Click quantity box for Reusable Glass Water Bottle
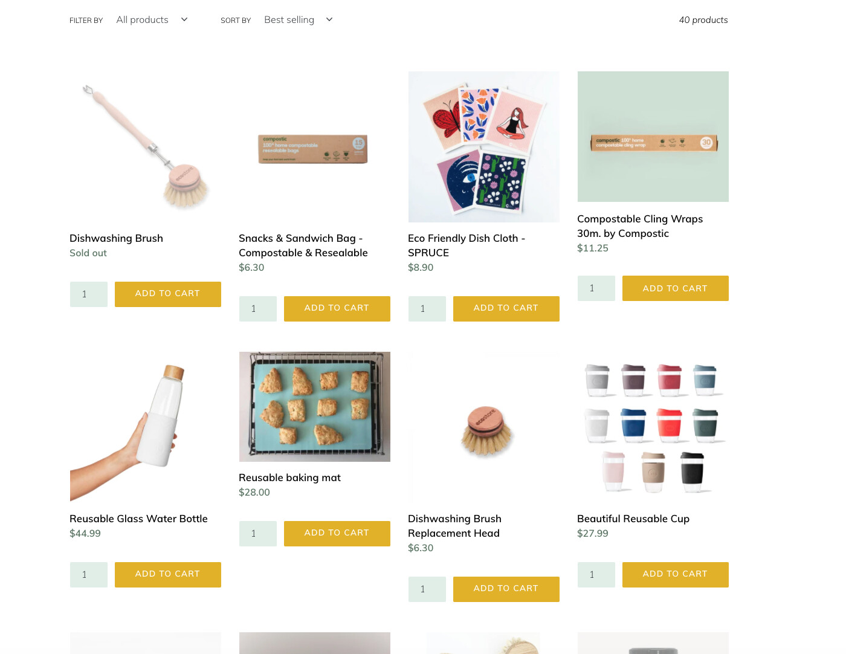846x654 pixels. (89, 575)
